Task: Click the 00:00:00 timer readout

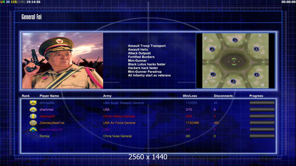Action: click(288, 2)
